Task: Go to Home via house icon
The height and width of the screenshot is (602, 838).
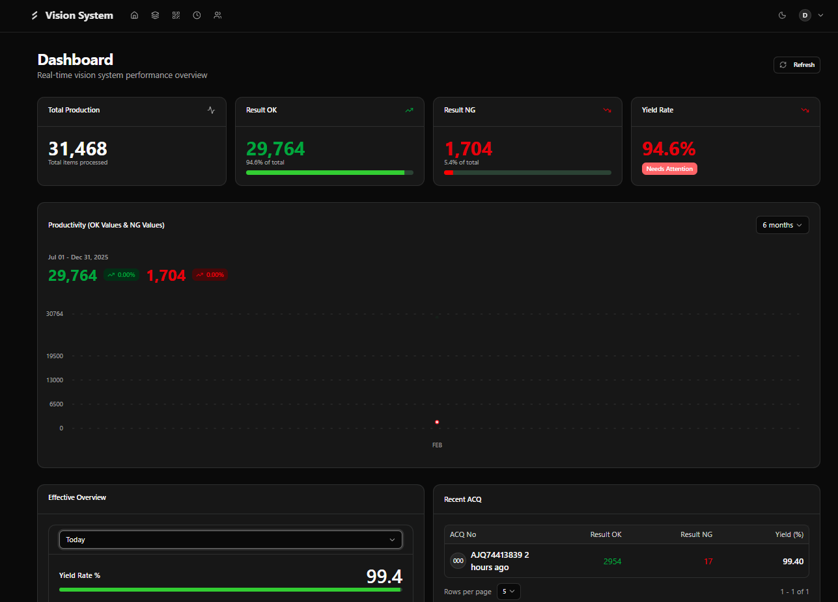Action: coord(134,16)
